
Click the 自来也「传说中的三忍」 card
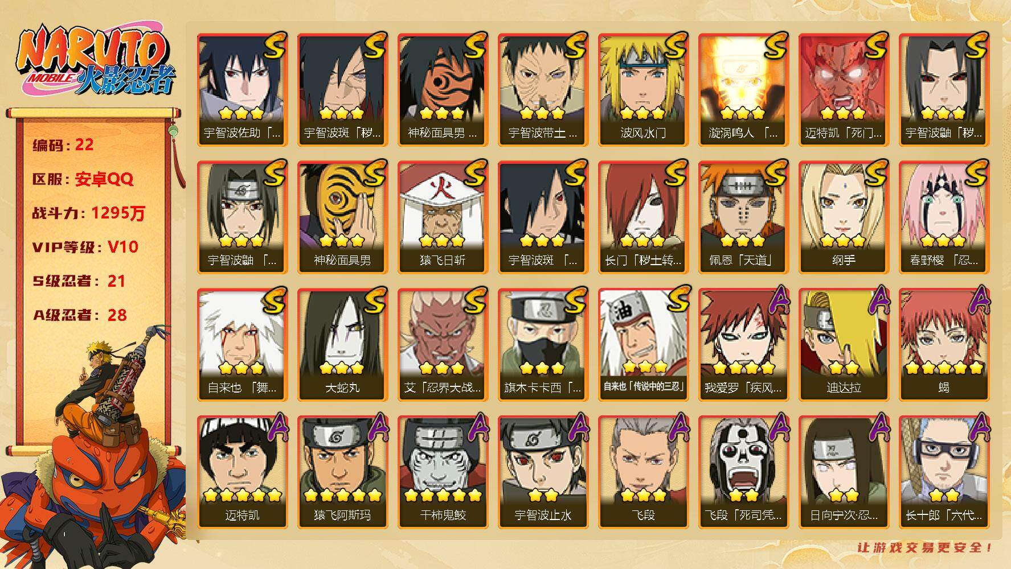643,345
